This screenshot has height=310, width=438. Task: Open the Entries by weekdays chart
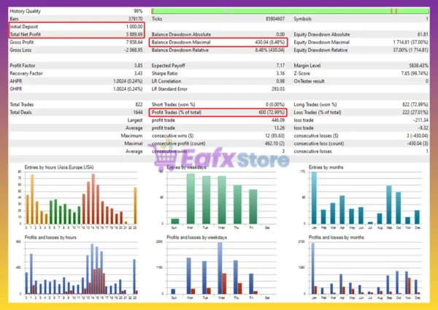click(218, 197)
